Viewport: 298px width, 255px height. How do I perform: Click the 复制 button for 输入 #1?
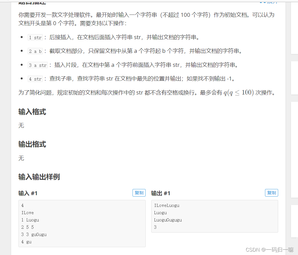tap(139, 193)
